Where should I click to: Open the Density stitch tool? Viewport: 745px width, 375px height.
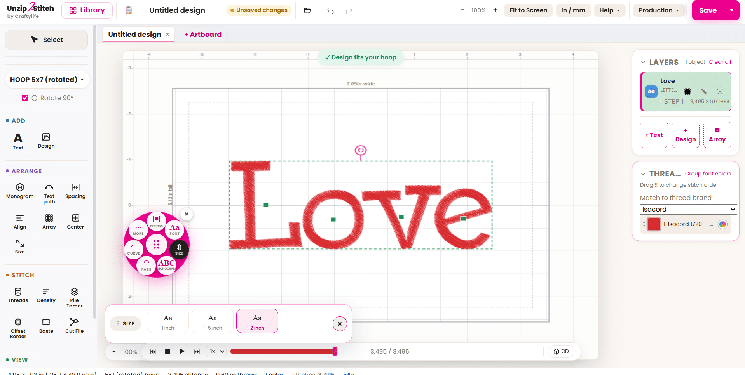[46, 295]
